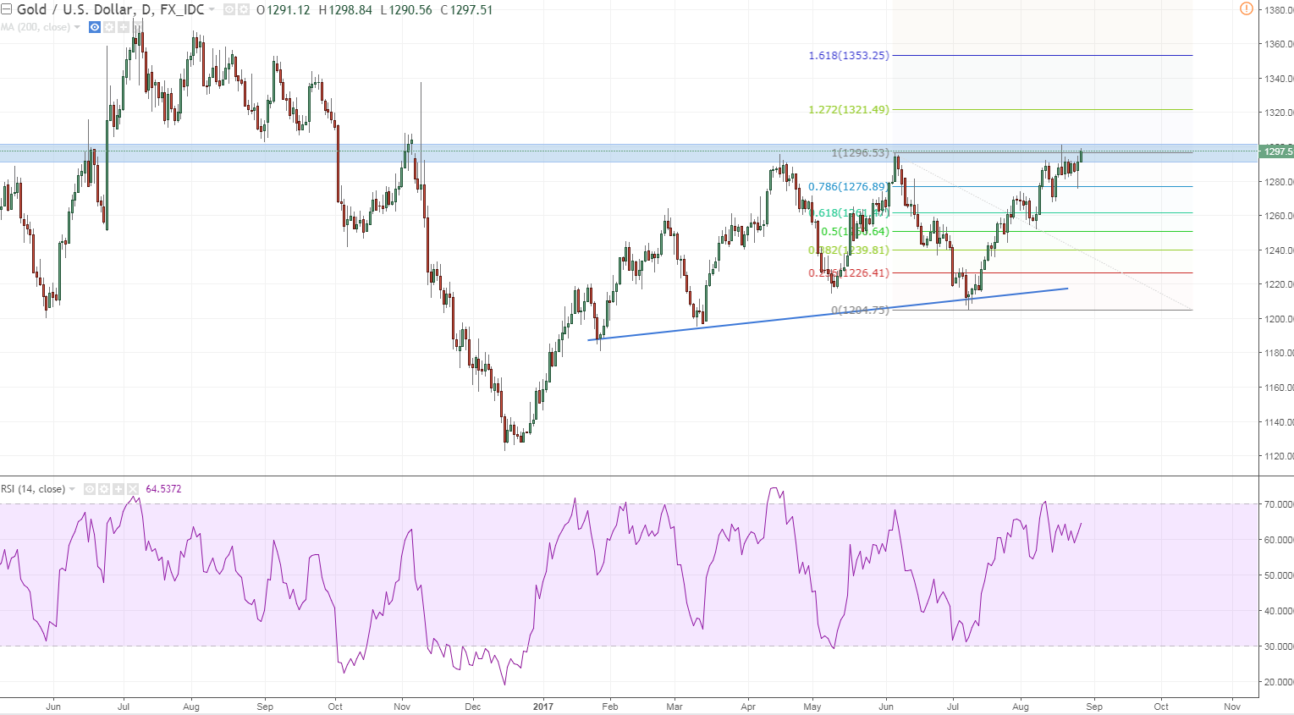Click the current price label 1297.5 on axis
The width and height of the screenshot is (1294, 715).
1277,151
